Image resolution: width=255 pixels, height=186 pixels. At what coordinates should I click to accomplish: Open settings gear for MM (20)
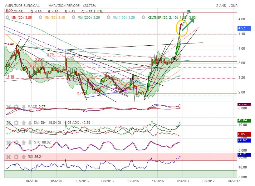(x=7, y=17)
